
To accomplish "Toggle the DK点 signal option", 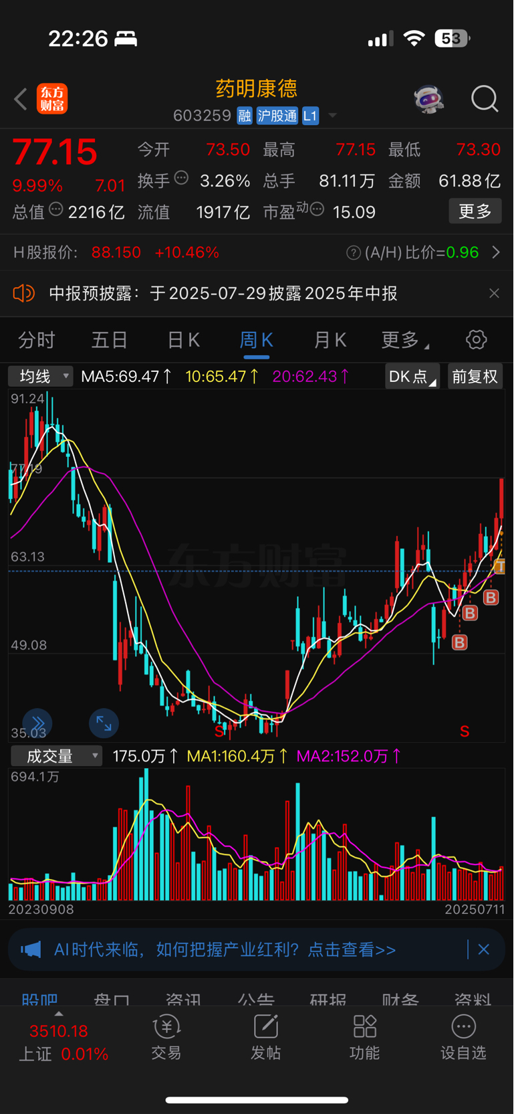I will [412, 376].
